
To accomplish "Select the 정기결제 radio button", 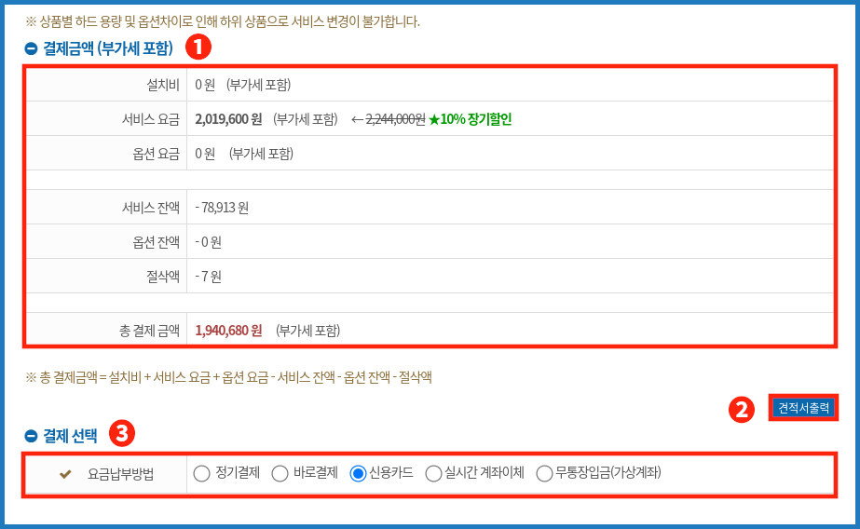I will (201, 474).
